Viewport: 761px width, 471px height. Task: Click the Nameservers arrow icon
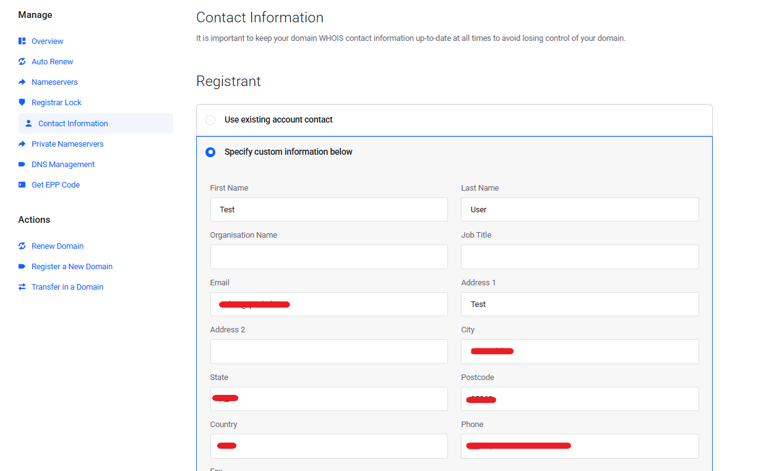[x=22, y=82]
